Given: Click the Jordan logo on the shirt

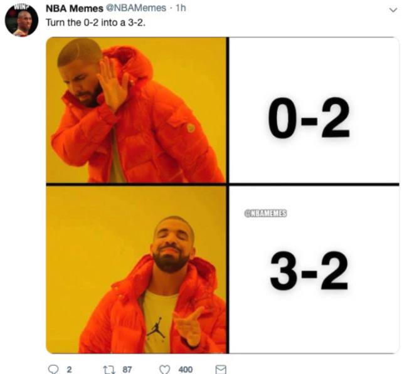Looking at the screenshot, I should pos(156,328).
